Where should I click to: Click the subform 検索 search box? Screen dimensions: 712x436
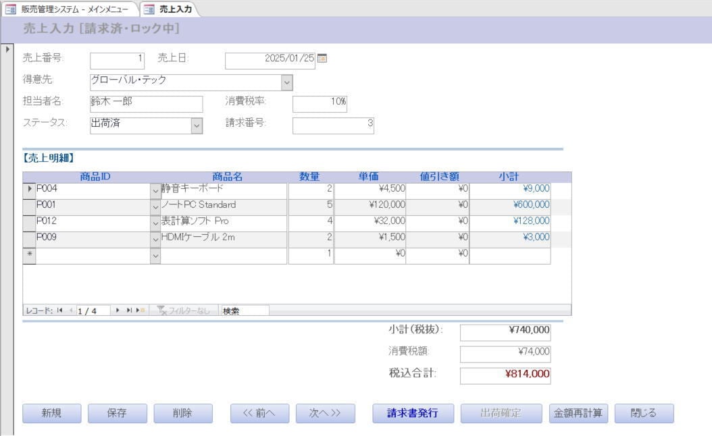(x=244, y=310)
